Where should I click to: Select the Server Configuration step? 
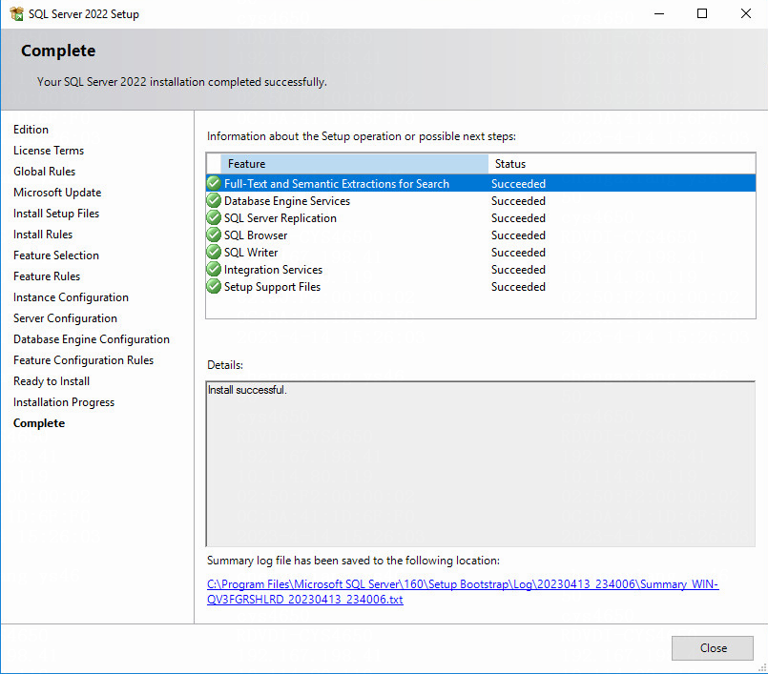[x=65, y=318]
